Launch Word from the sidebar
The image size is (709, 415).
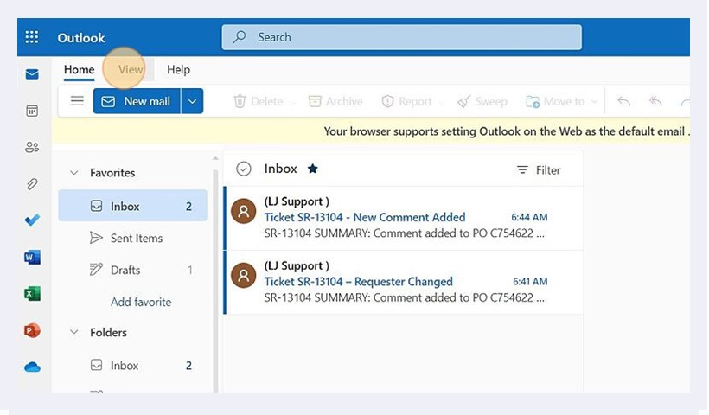[x=32, y=258]
